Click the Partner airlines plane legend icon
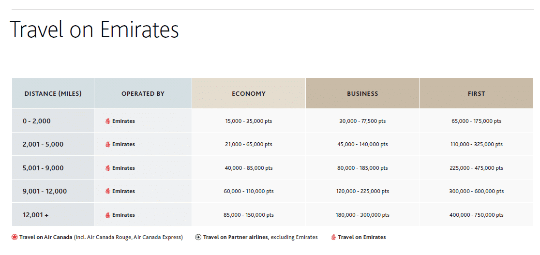 198,237
